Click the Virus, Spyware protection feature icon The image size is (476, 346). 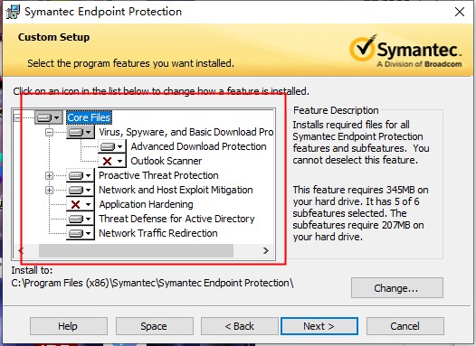click(x=81, y=132)
